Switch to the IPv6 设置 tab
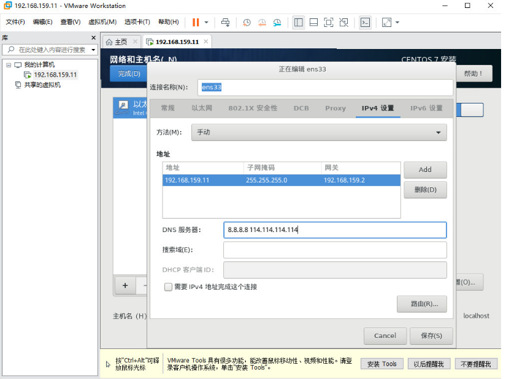This screenshot has width=506, height=379. click(426, 108)
